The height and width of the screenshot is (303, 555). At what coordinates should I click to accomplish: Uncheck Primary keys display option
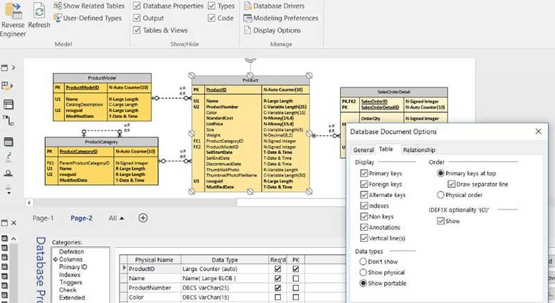(364, 173)
